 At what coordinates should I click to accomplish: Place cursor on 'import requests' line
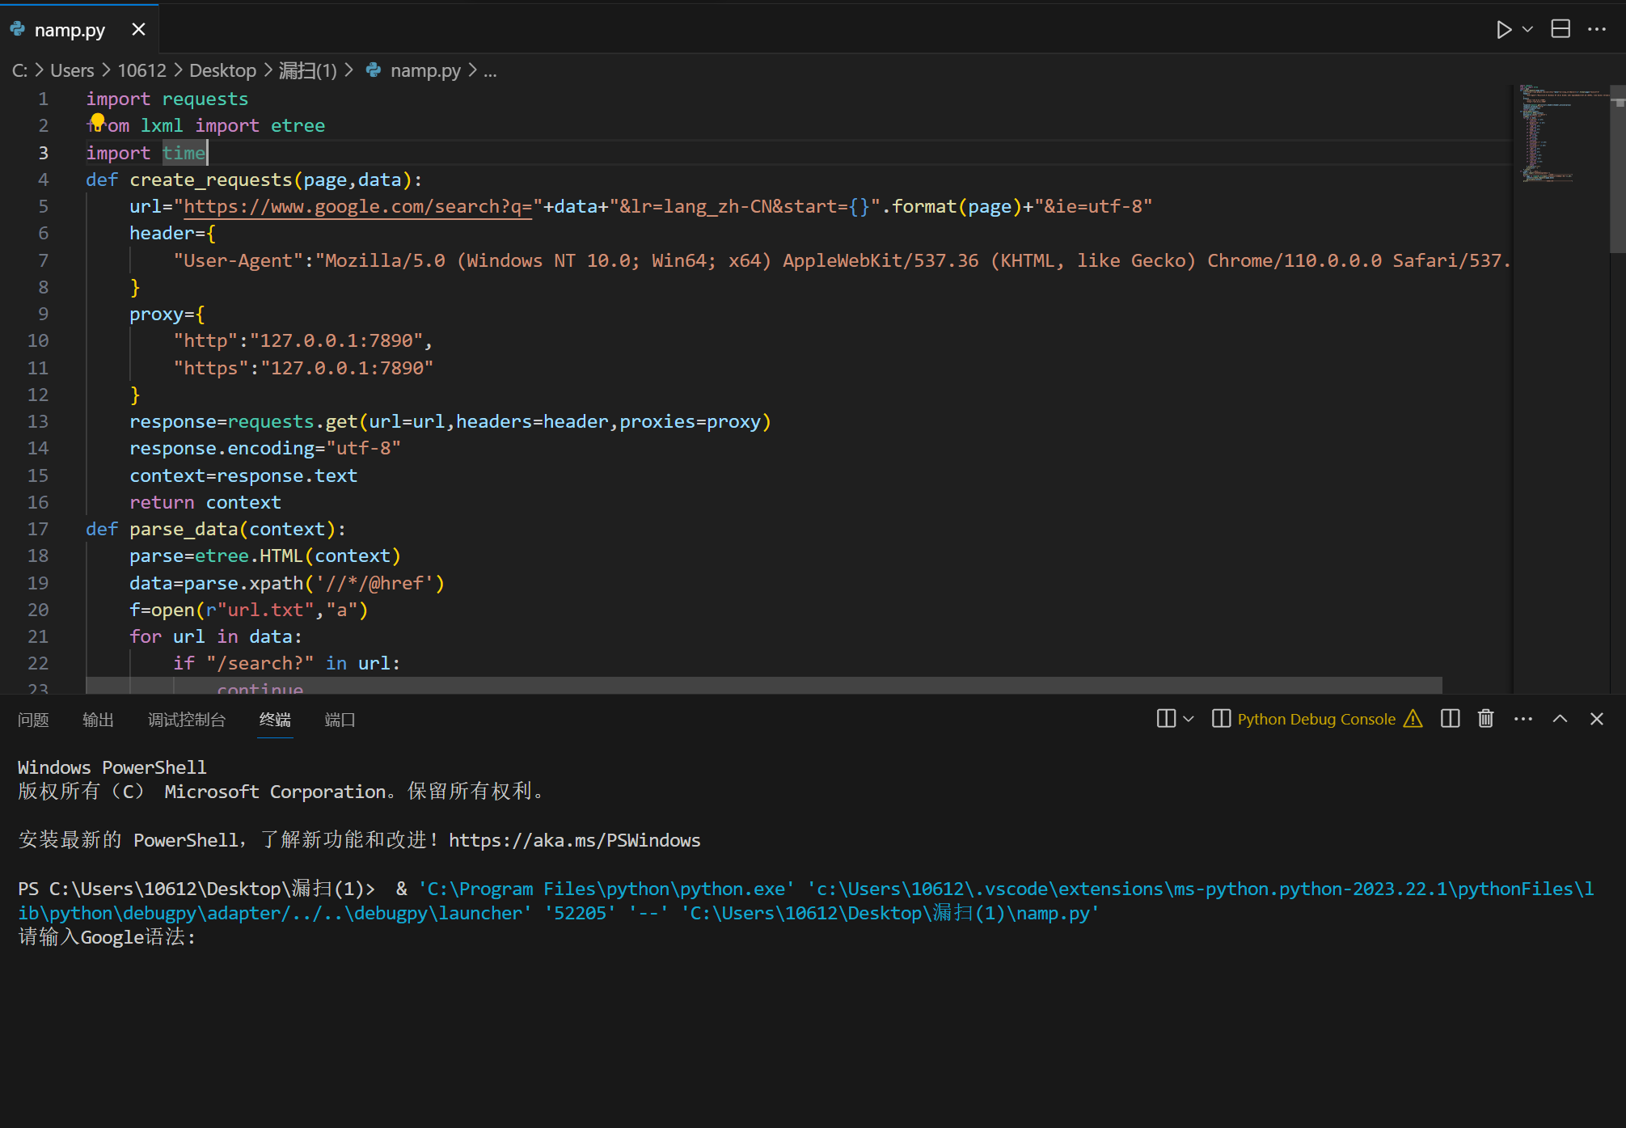167,99
